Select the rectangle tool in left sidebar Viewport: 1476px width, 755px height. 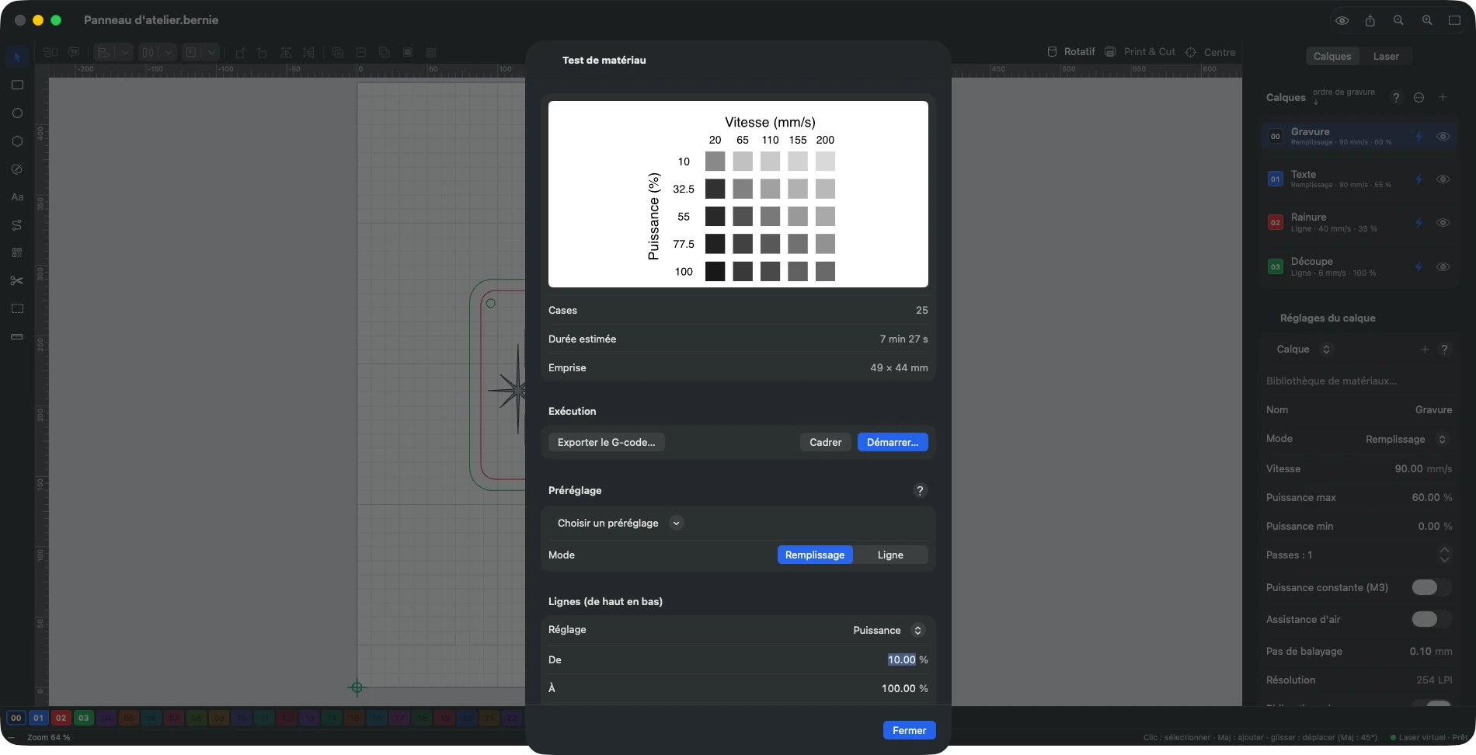[17, 85]
